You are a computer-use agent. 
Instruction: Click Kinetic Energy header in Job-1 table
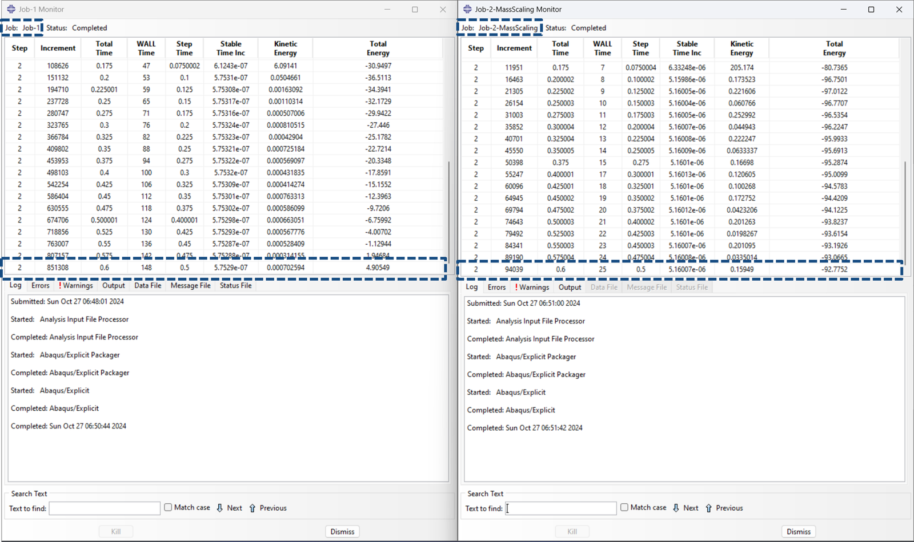point(286,48)
